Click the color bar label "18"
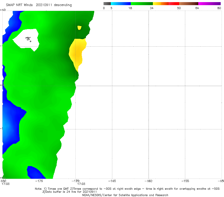The image size is (224, 197). pyautogui.click(x=130, y=8)
